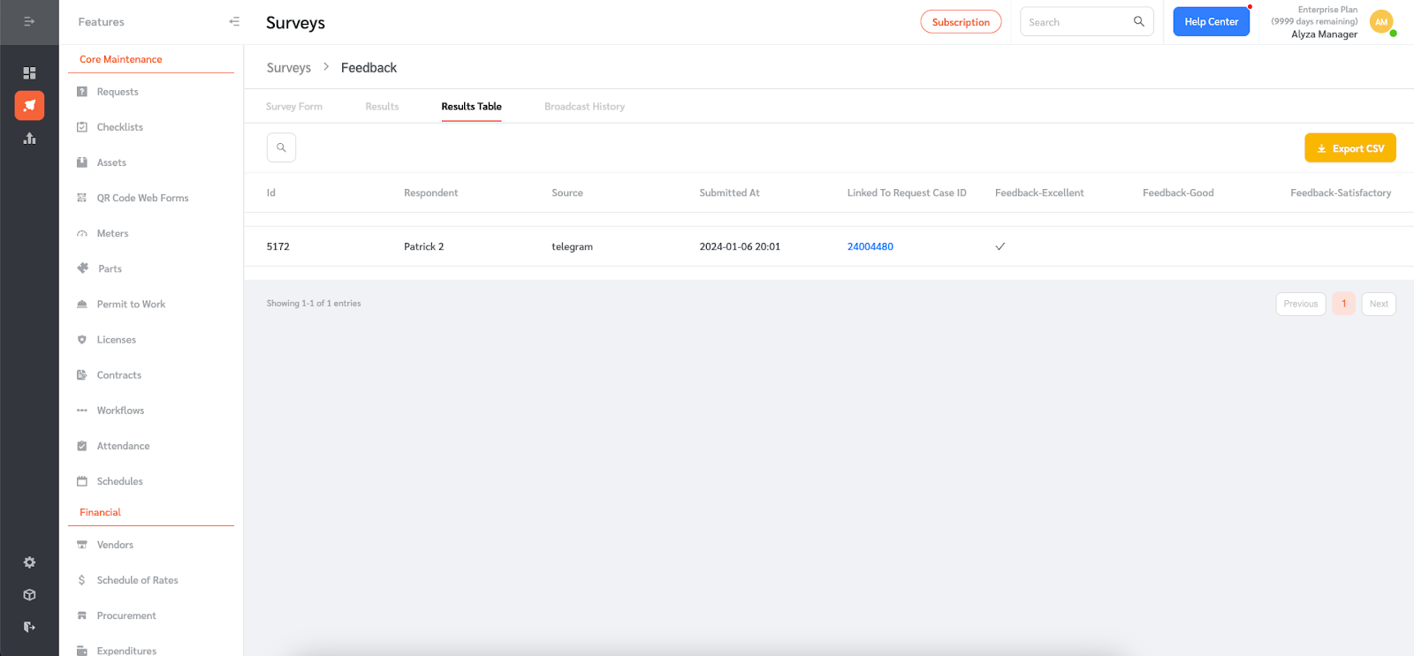Viewport: 1414px width, 656px height.
Task: Click the Procurement cart icon
Action: [x=82, y=615]
